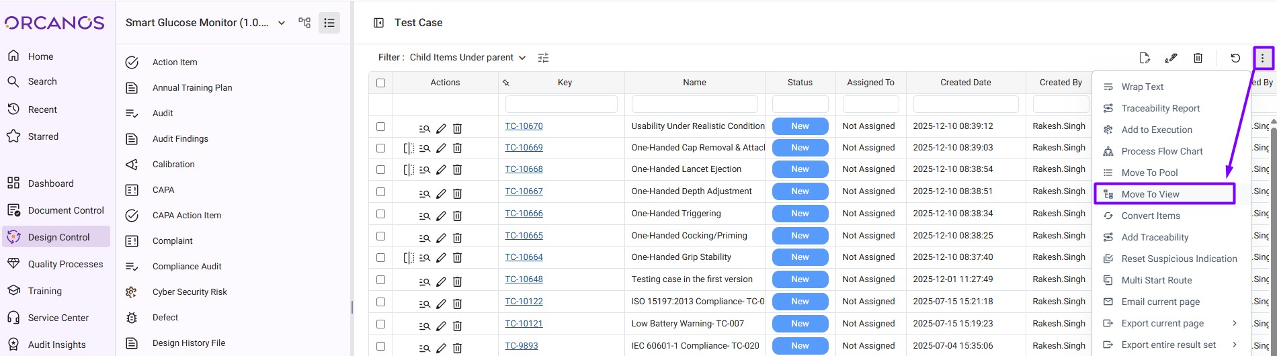Select the header select-all checkbox
1277x356 pixels.
[381, 83]
